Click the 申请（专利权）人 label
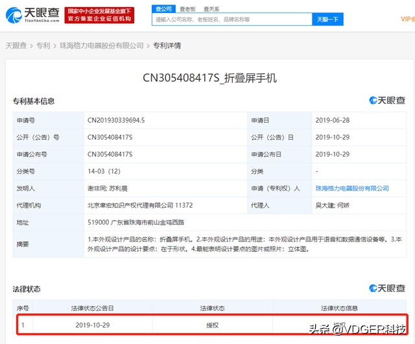415x344 pixels. [x=275, y=188]
